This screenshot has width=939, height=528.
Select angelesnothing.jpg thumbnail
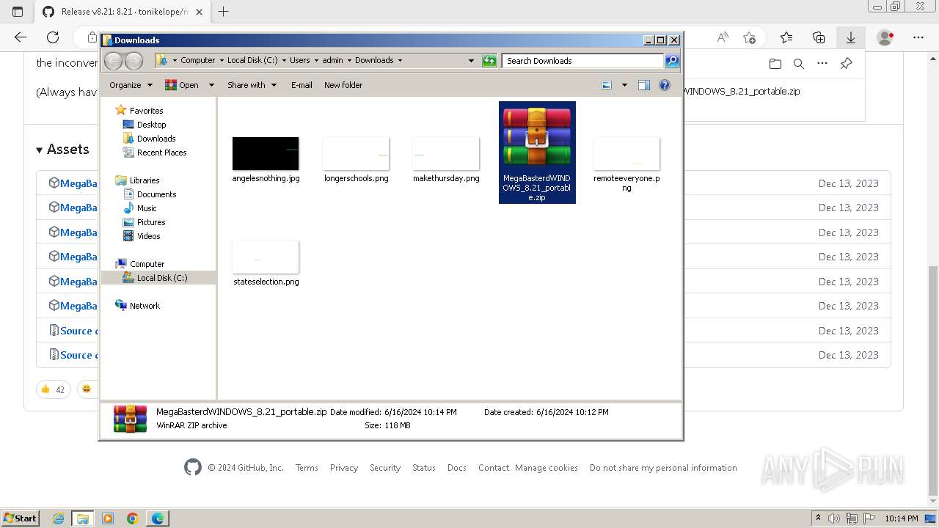pyautogui.click(x=266, y=153)
